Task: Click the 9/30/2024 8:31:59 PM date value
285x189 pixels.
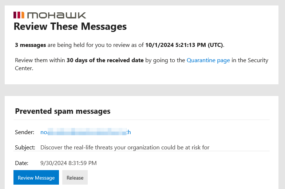Action: click(x=68, y=163)
